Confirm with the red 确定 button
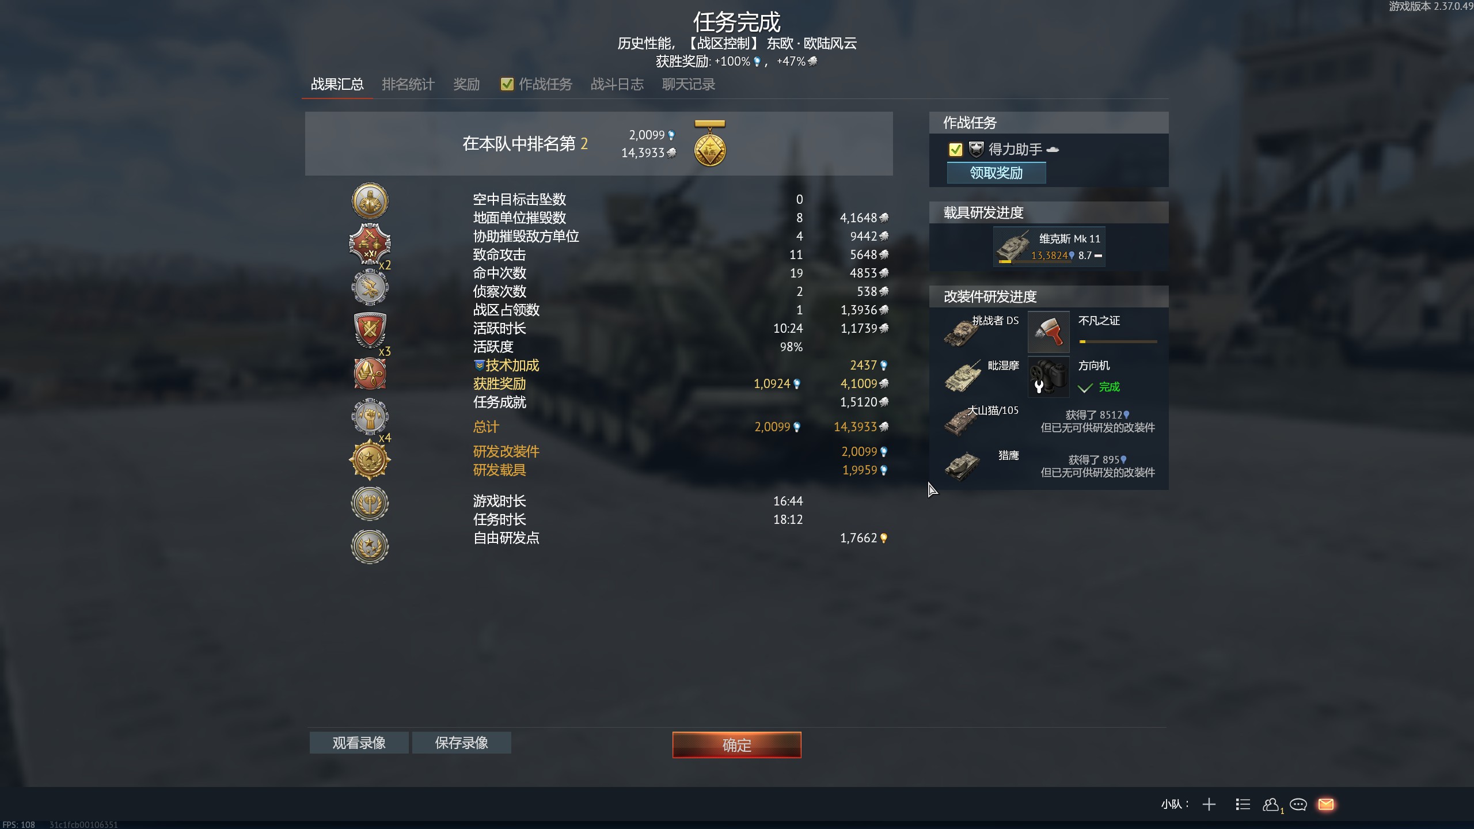 click(x=736, y=745)
